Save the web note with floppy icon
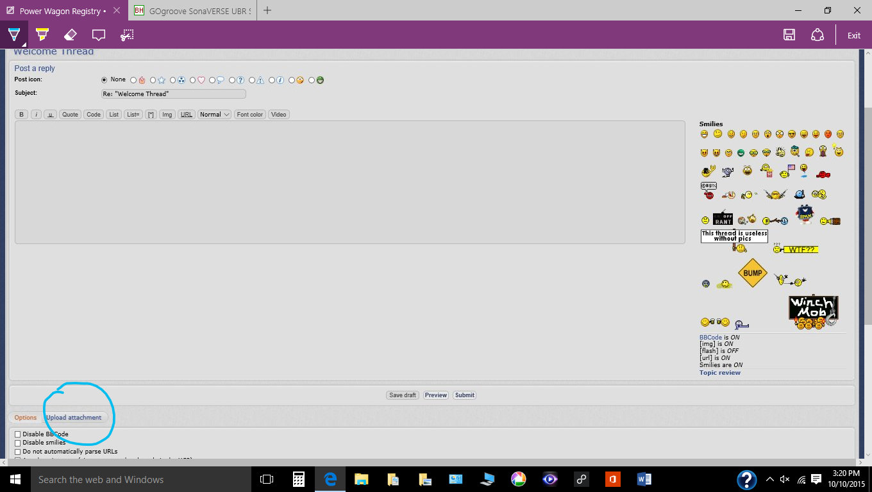The width and height of the screenshot is (872, 492). [789, 35]
